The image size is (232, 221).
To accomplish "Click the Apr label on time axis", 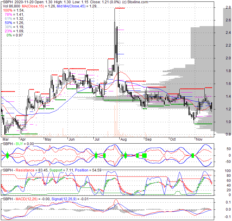I will click(23, 139).
